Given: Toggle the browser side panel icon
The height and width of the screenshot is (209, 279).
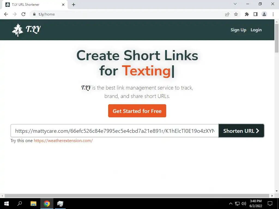Looking at the screenshot, I should pyautogui.click(x=256, y=14).
